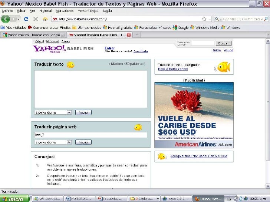
Task: Open the Editar menu
Action: coord(21,11)
